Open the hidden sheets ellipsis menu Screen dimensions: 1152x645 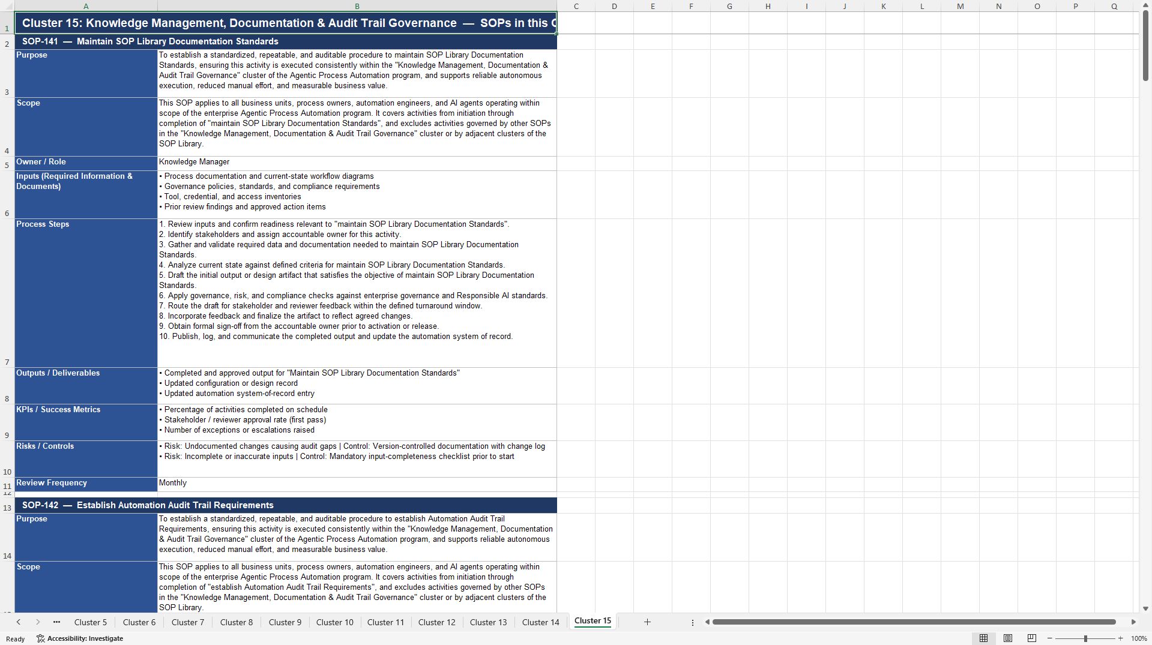click(x=56, y=622)
